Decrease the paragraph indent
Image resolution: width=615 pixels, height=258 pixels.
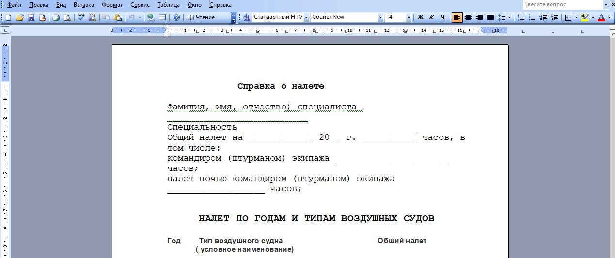(x=543, y=17)
